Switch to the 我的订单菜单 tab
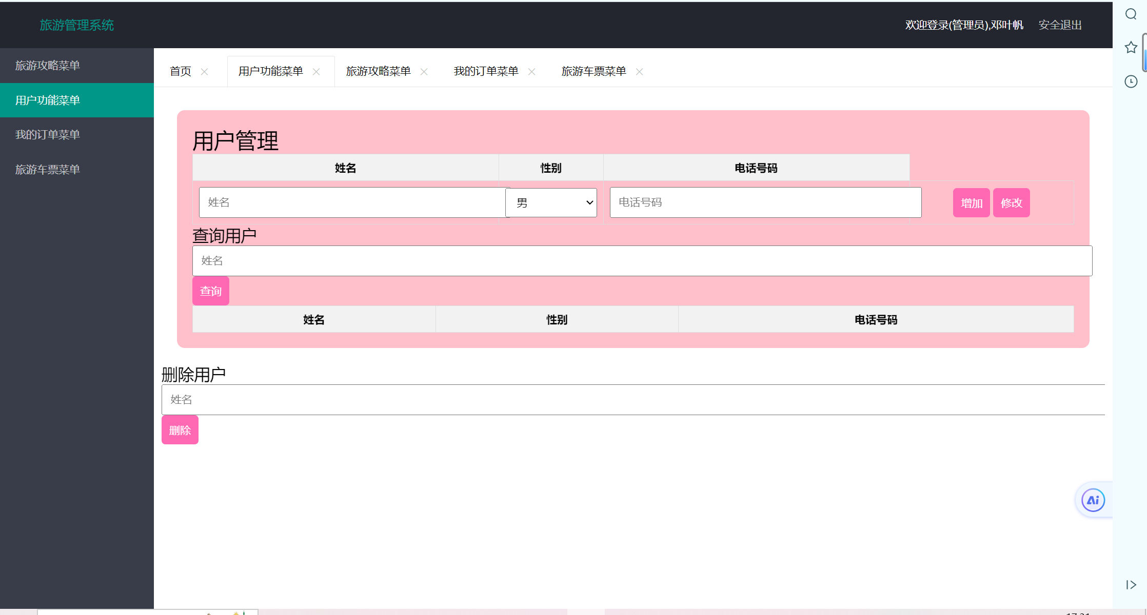This screenshot has height=615, width=1147. click(486, 71)
